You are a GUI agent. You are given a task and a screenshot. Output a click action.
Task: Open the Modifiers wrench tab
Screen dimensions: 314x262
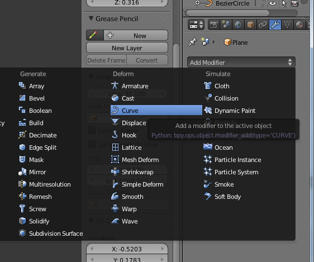pos(275,25)
